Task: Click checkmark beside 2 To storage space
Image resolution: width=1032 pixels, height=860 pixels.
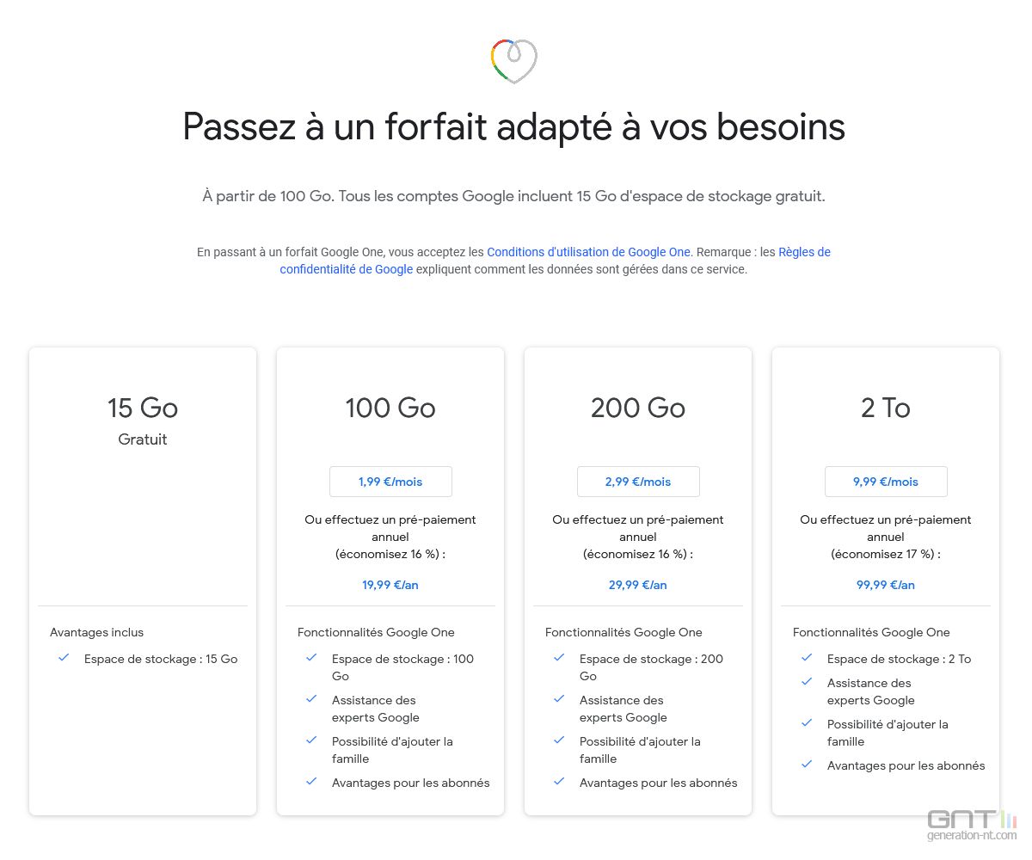Action: (x=807, y=658)
